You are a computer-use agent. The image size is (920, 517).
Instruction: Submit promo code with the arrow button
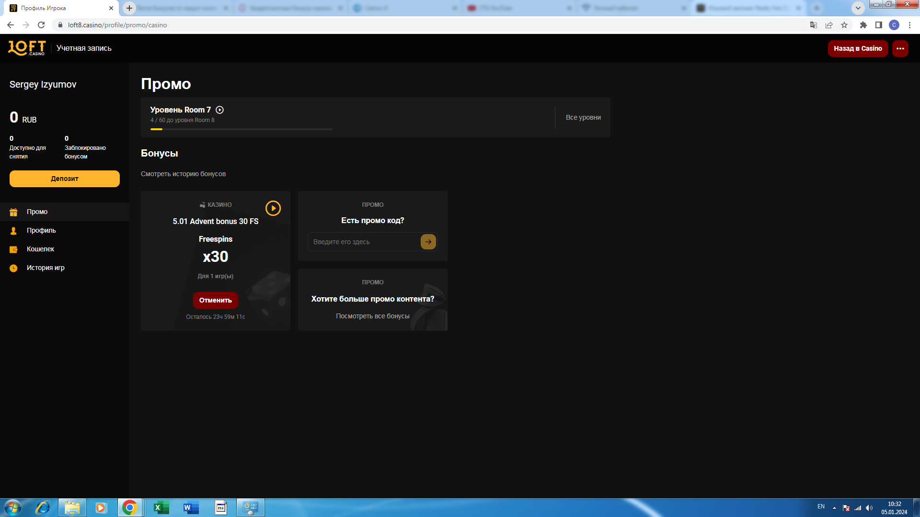(428, 242)
